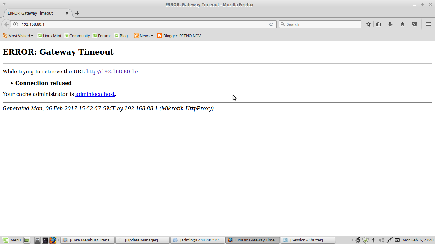This screenshot has width=435, height=244.
Task: Click the Pocket icon in toolbar
Action: 415,24
